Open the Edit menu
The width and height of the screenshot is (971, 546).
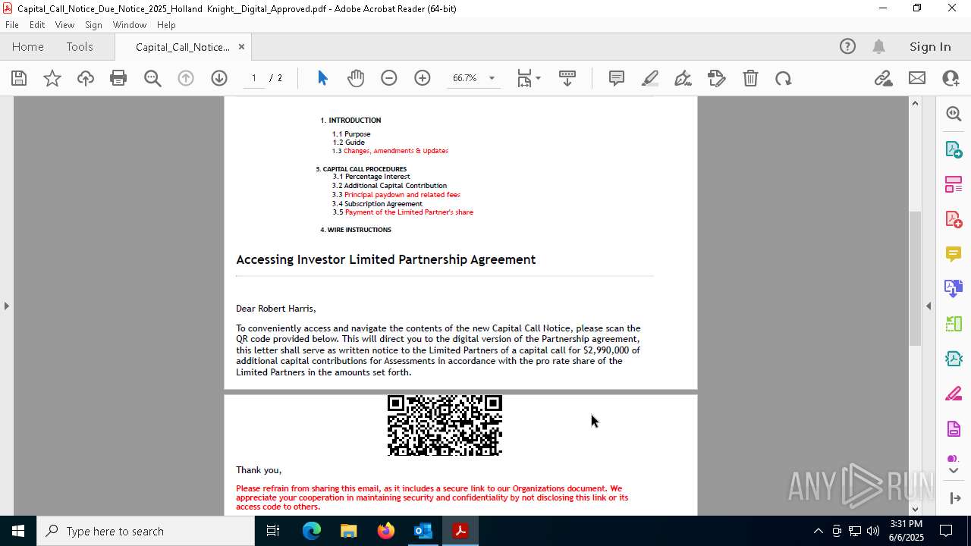coord(37,25)
